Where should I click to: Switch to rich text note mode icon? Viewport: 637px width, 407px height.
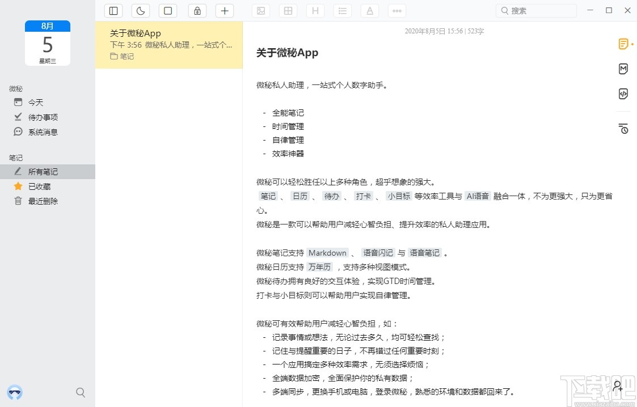click(x=623, y=44)
